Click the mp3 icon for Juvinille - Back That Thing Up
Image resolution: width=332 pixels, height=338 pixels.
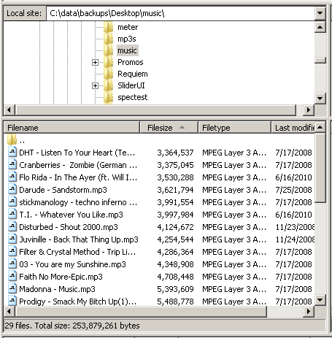point(12,239)
